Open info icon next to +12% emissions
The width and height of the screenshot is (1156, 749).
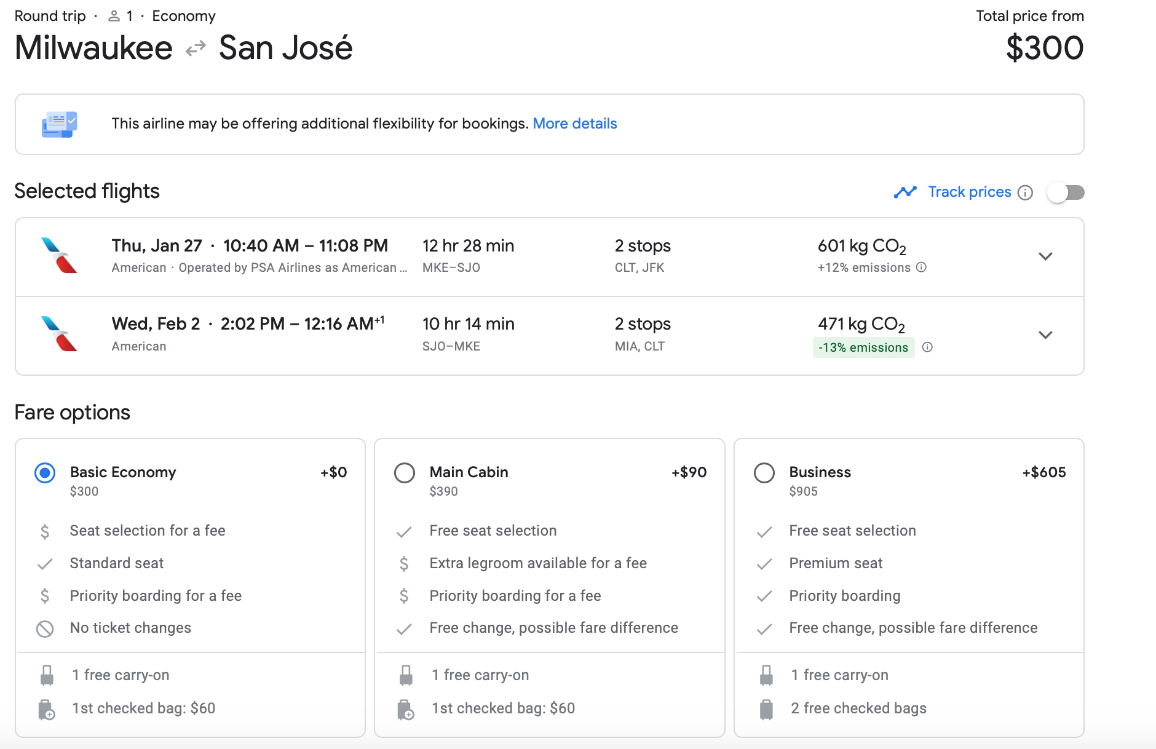point(921,267)
